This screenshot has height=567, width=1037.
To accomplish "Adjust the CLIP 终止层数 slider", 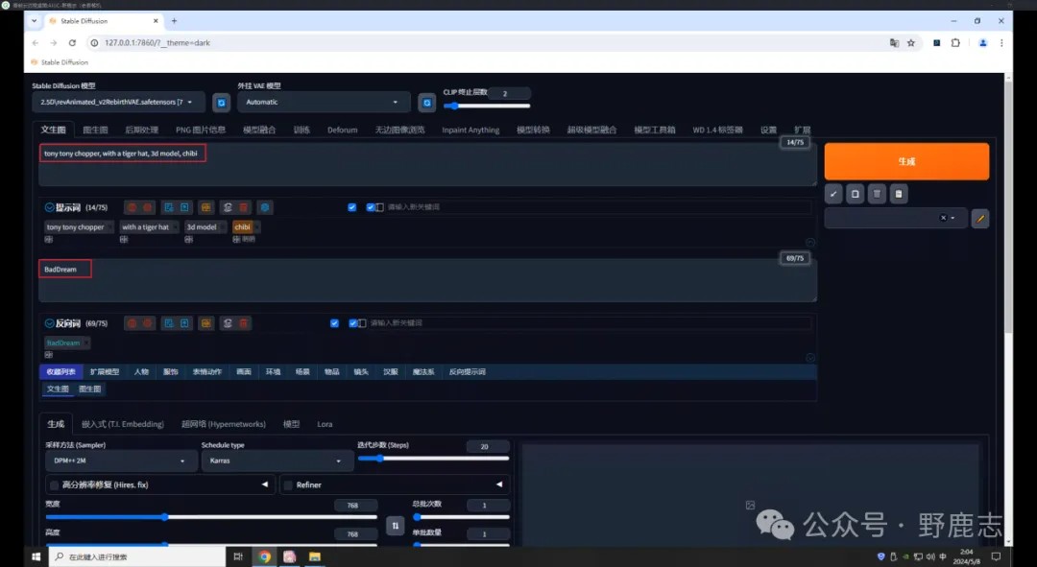I will click(x=487, y=106).
